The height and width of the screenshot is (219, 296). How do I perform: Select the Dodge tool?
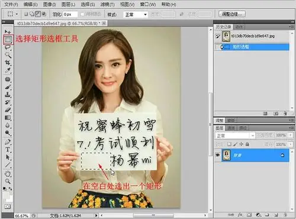coord(8,133)
